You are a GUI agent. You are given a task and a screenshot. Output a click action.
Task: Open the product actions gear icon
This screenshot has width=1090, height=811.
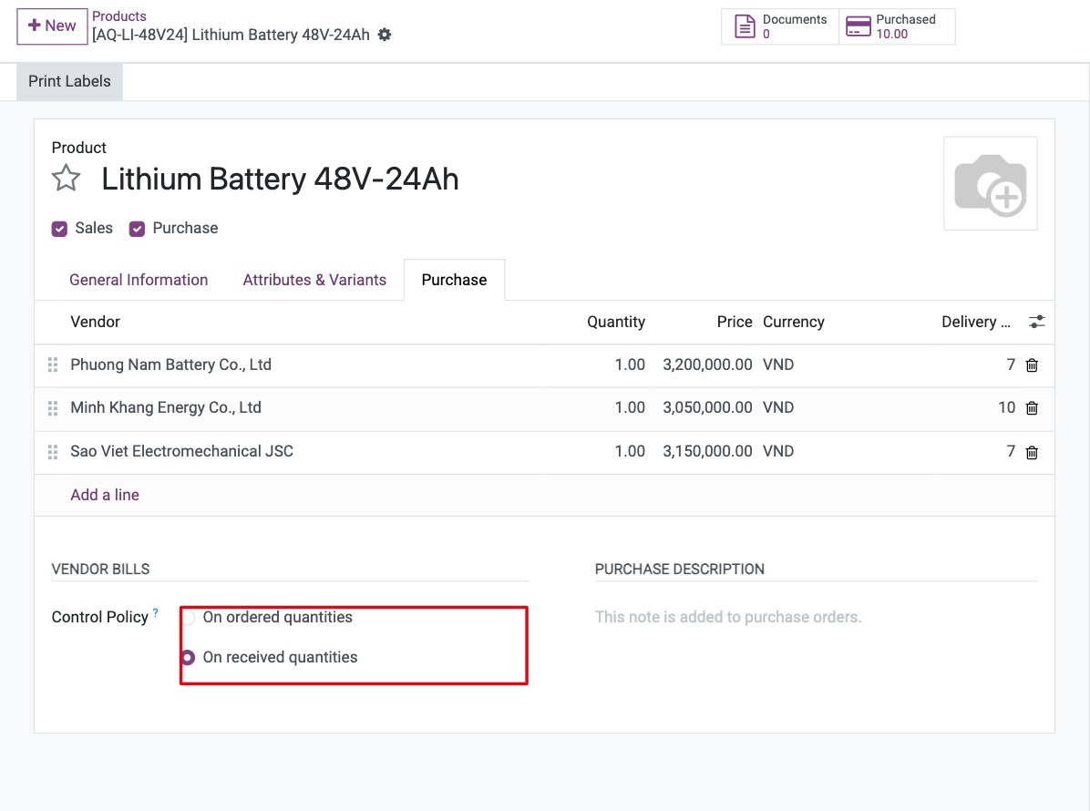pos(385,35)
